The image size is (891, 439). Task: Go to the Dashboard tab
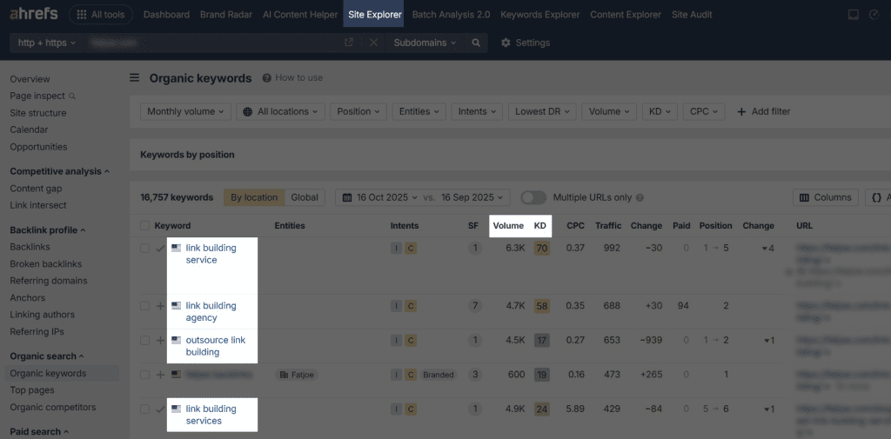click(166, 15)
